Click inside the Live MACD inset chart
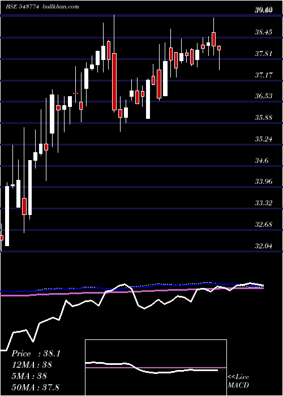The image size is (283, 396). tap(156, 368)
